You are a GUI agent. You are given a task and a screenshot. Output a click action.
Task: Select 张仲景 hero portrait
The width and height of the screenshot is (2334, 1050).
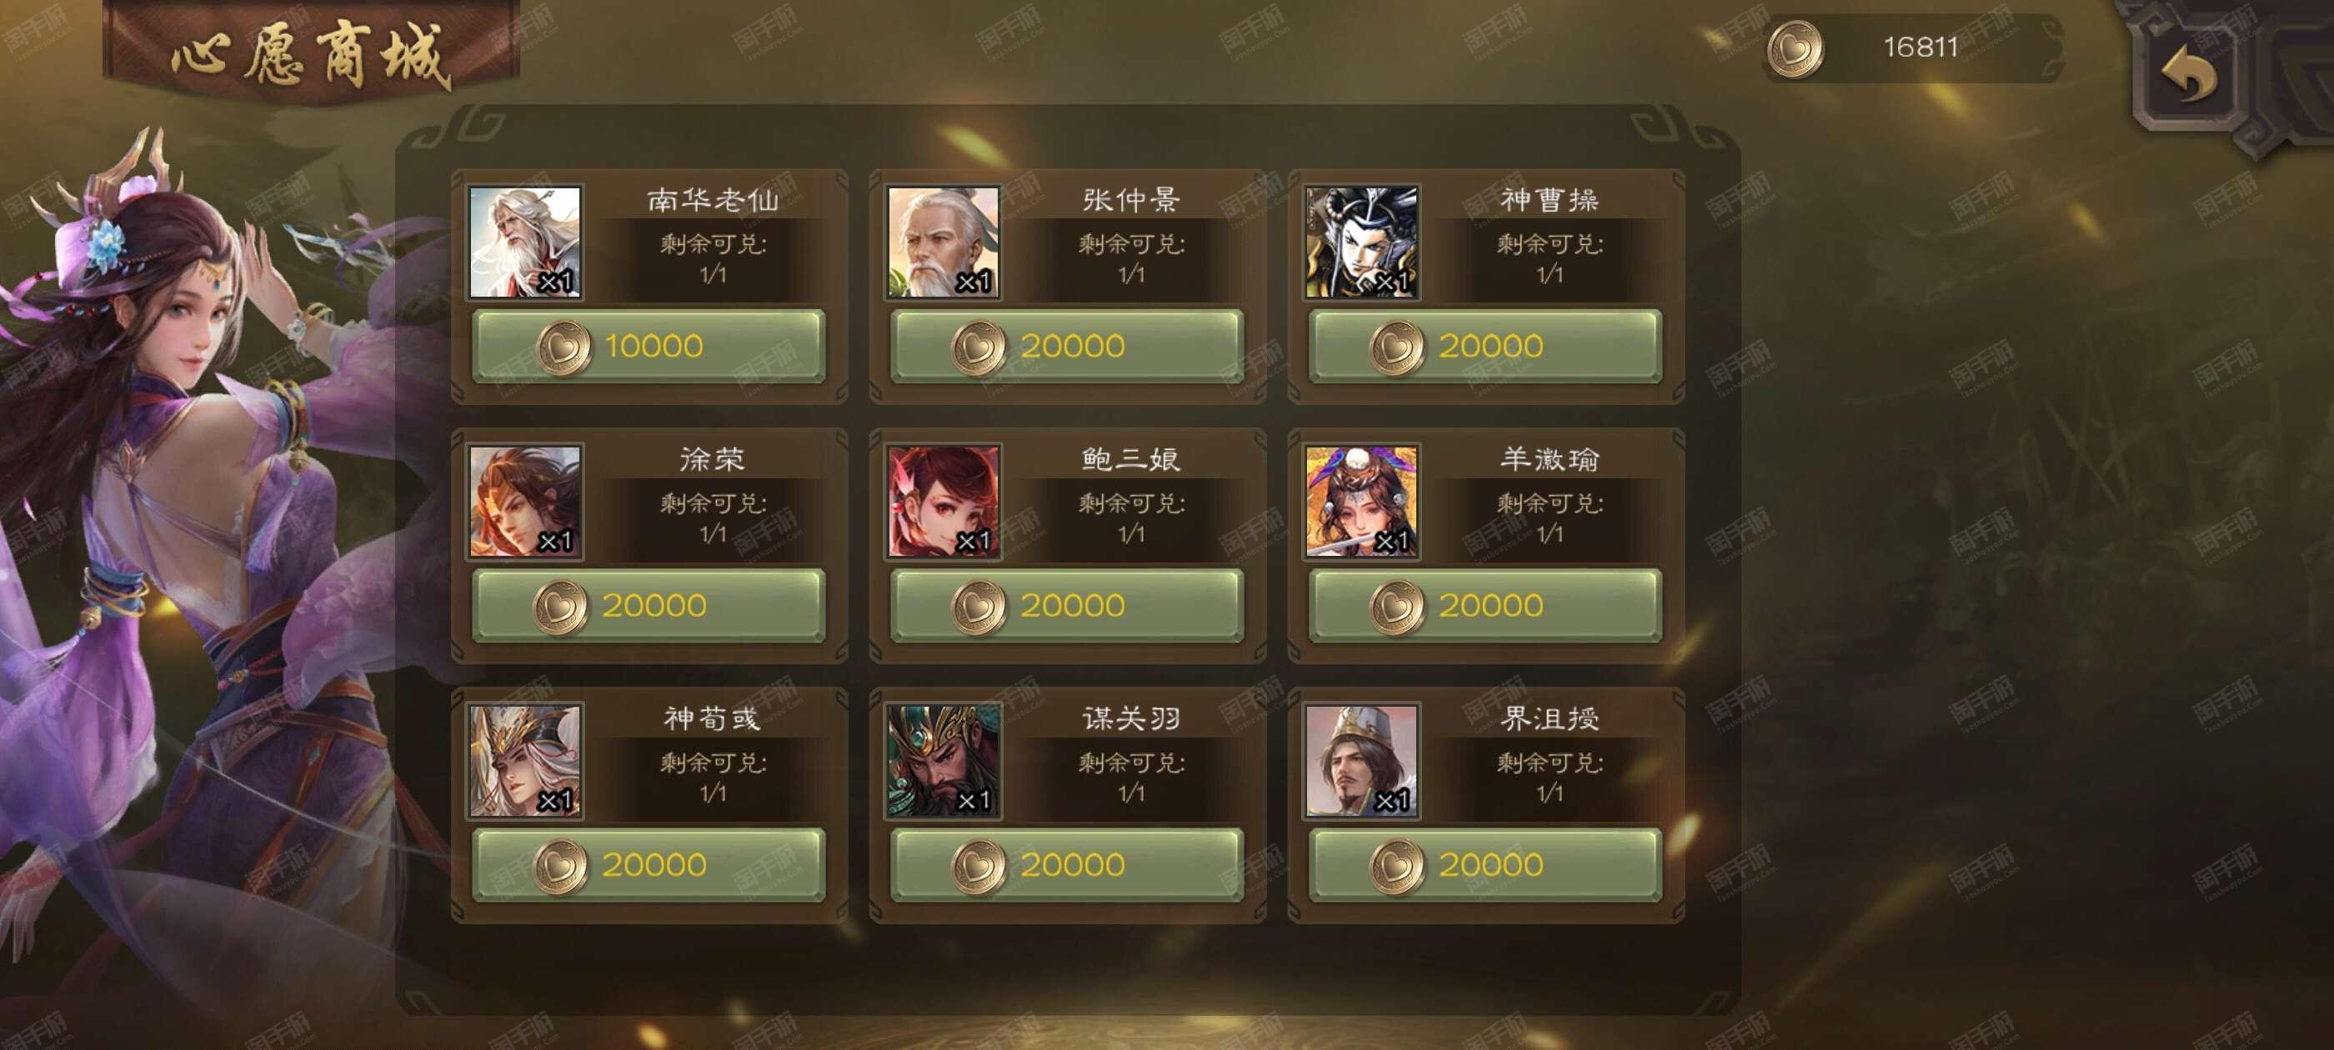click(944, 242)
